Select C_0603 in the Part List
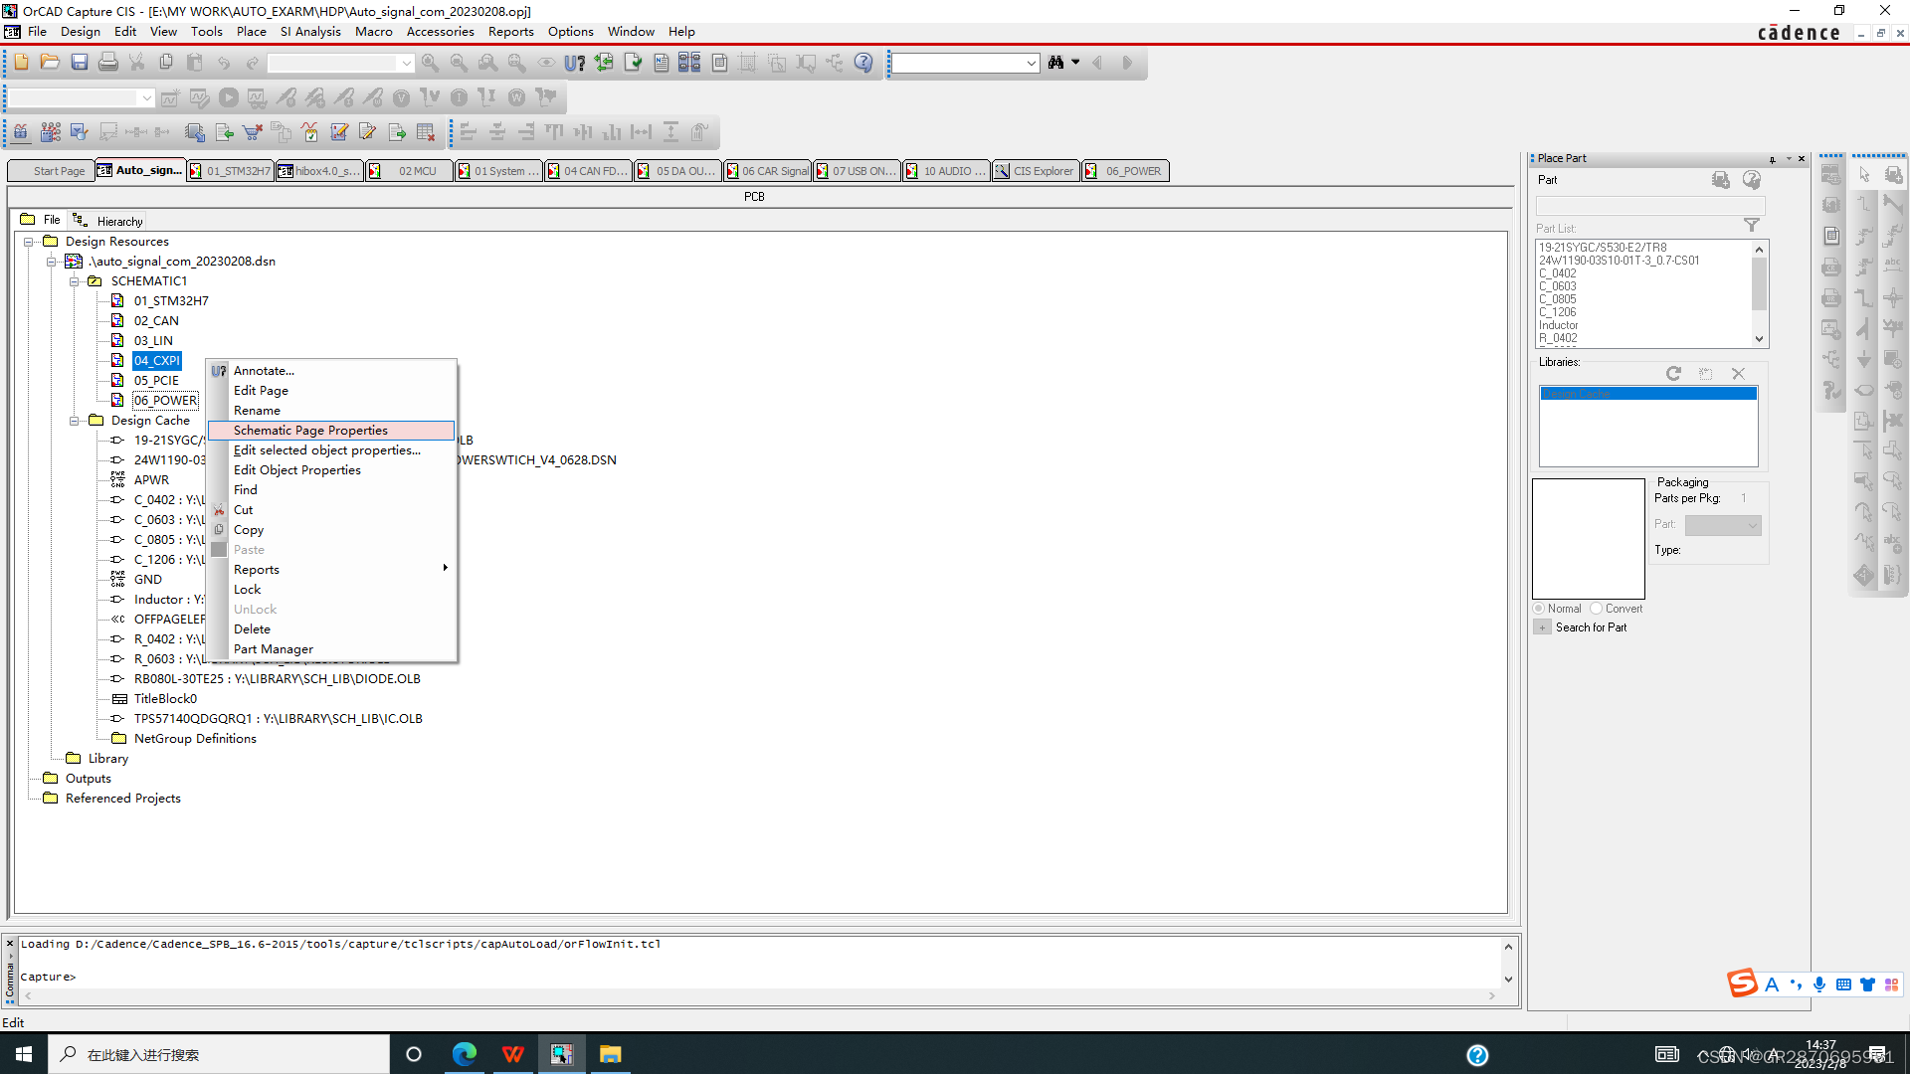The width and height of the screenshot is (1910, 1074). tap(1558, 286)
